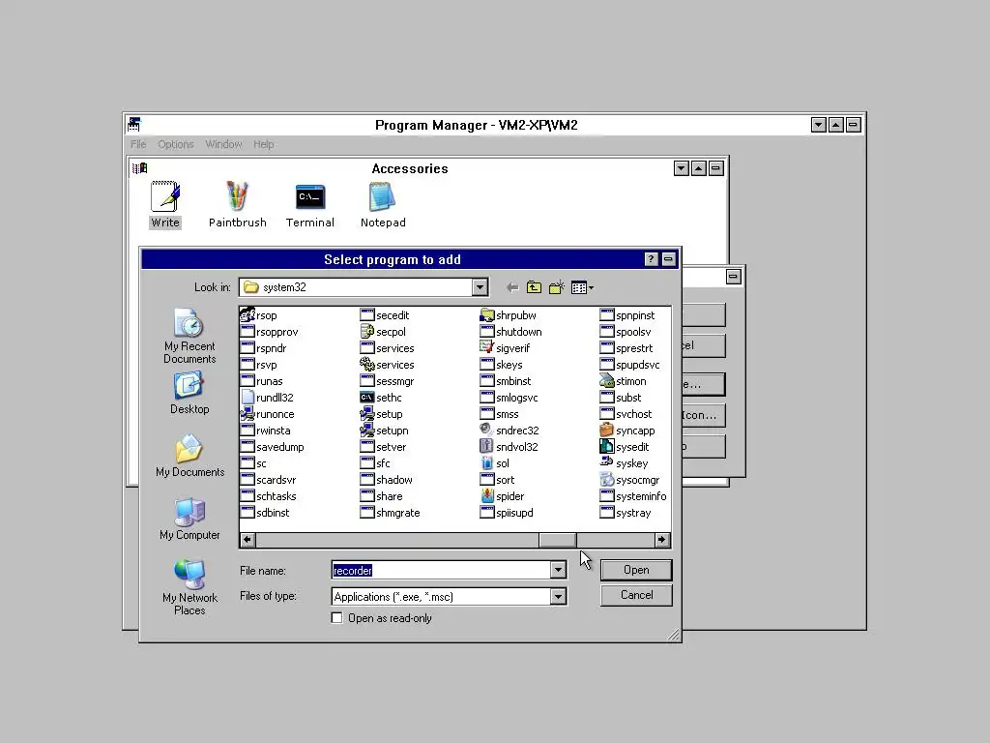Click the File name input field
Viewport: 990px width, 743px height.
point(441,570)
